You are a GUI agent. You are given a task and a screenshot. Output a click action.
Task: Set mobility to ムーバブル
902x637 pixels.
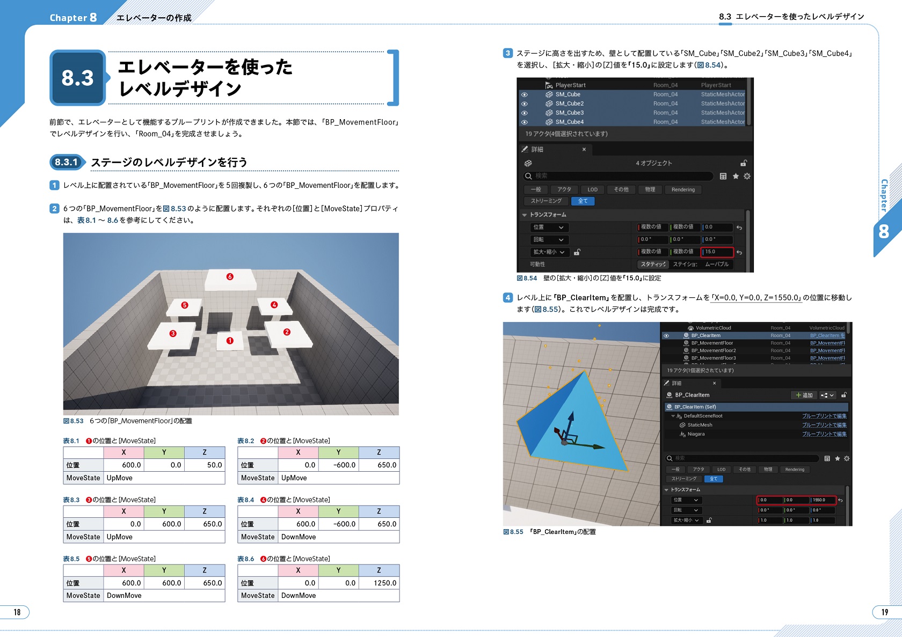(x=717, y=264)
